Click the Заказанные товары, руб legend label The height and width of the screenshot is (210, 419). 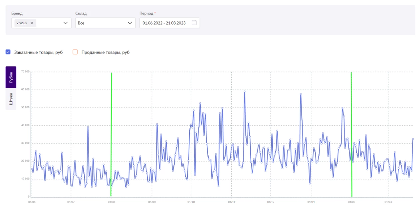(x=38, y=52)
